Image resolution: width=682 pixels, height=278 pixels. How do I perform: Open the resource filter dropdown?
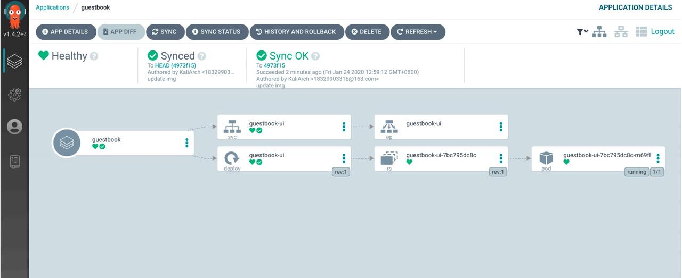tap(582, 32)
